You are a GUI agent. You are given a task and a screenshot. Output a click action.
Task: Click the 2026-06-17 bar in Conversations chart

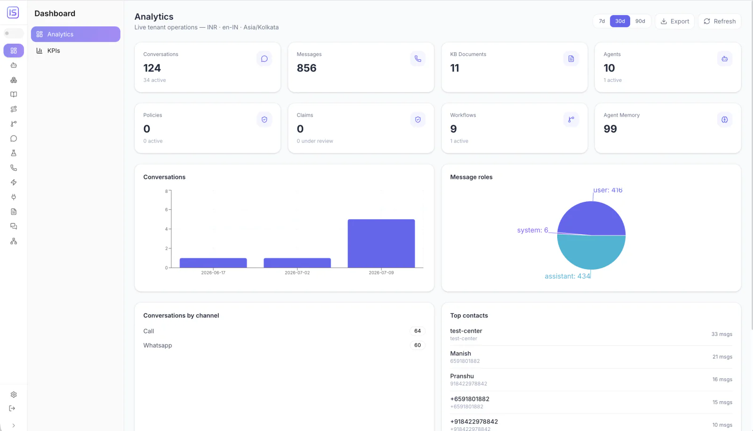213,263
